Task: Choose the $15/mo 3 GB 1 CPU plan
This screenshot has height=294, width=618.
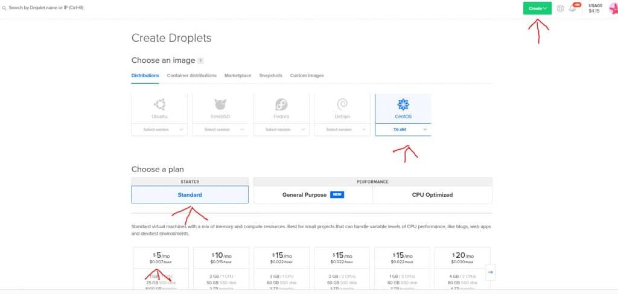Action: coord(281,269)
